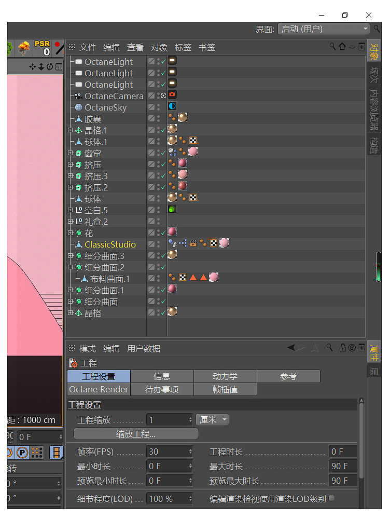Click the orange tree object icon
The image size is (389, 519).
pos(24,48)
